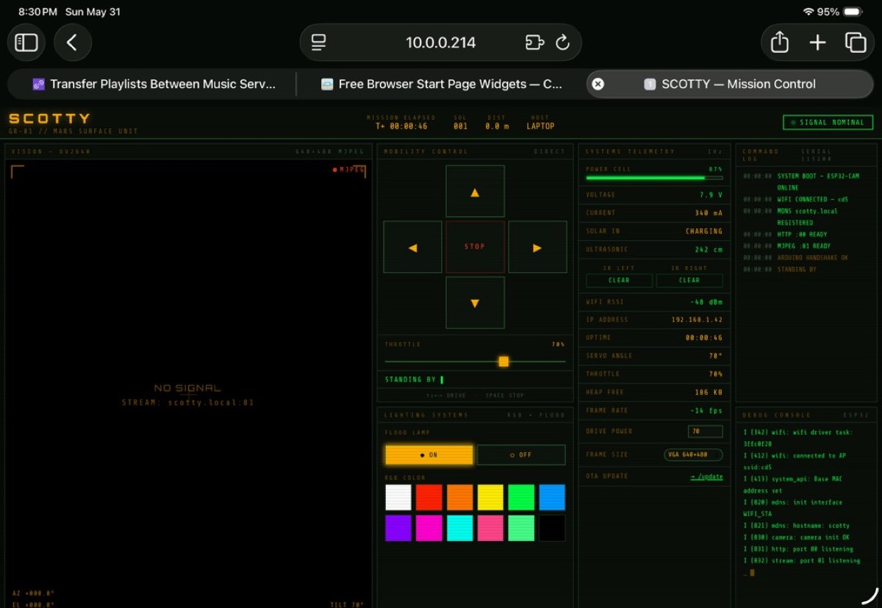Pick the orange RGB color swatch
Image resolution: width=882 pixels, height=608 pixels.
pos(460,498)
